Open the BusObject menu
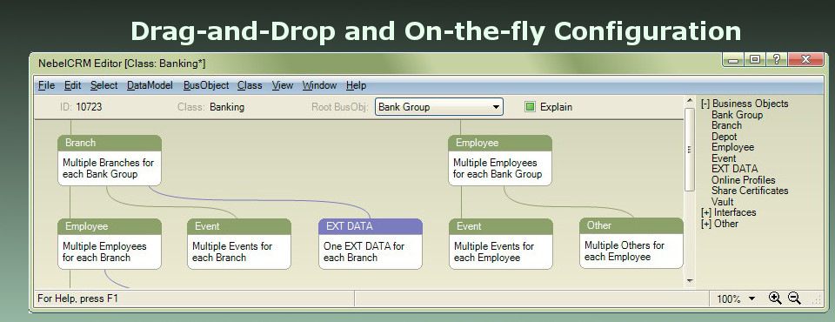 (206, 85)
